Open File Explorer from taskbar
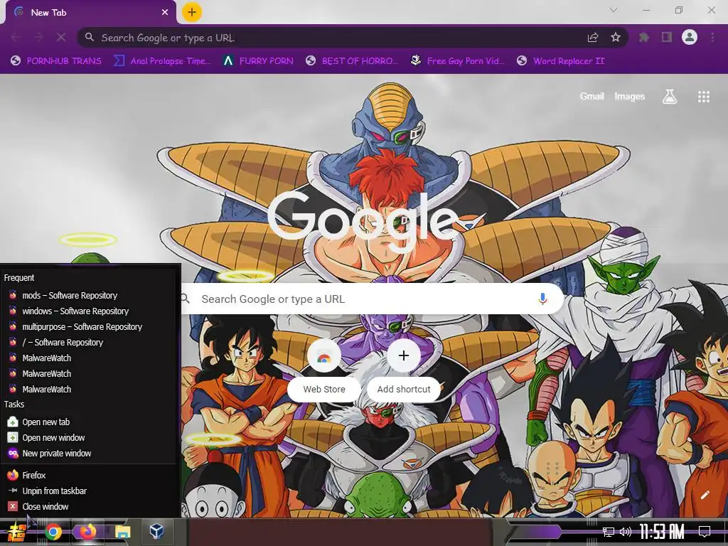 click(x=122, y=532)
